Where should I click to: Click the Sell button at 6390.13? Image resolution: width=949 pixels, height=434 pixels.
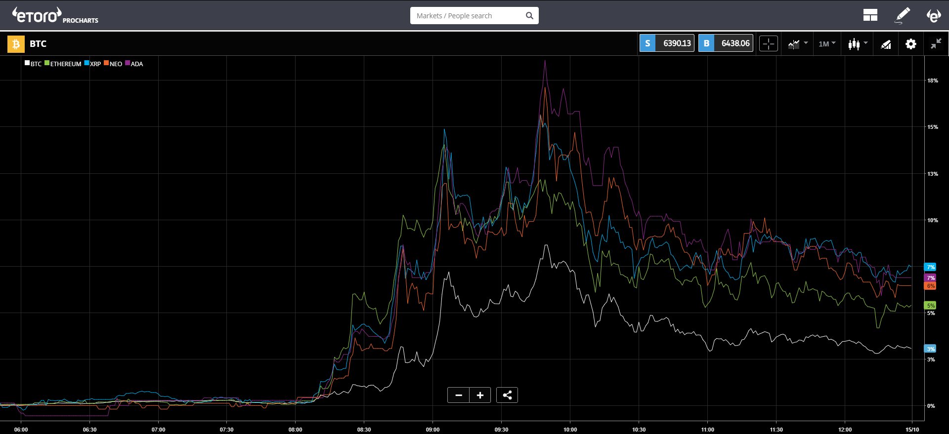tap(667, 43)
